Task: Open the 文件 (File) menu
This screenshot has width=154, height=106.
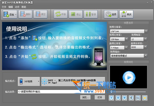Action: click(x=4, y=7)
